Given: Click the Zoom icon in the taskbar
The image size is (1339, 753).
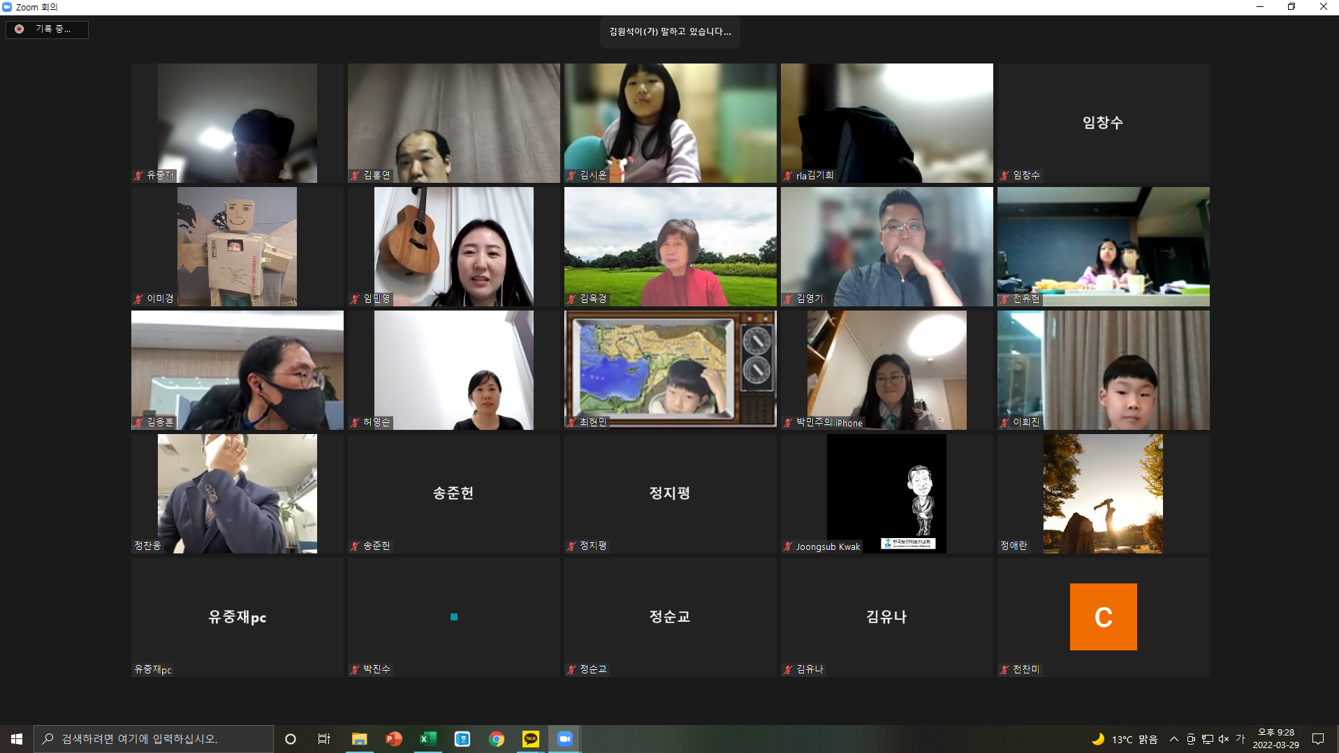Looking at the screenshot, I should coord(565,738).
